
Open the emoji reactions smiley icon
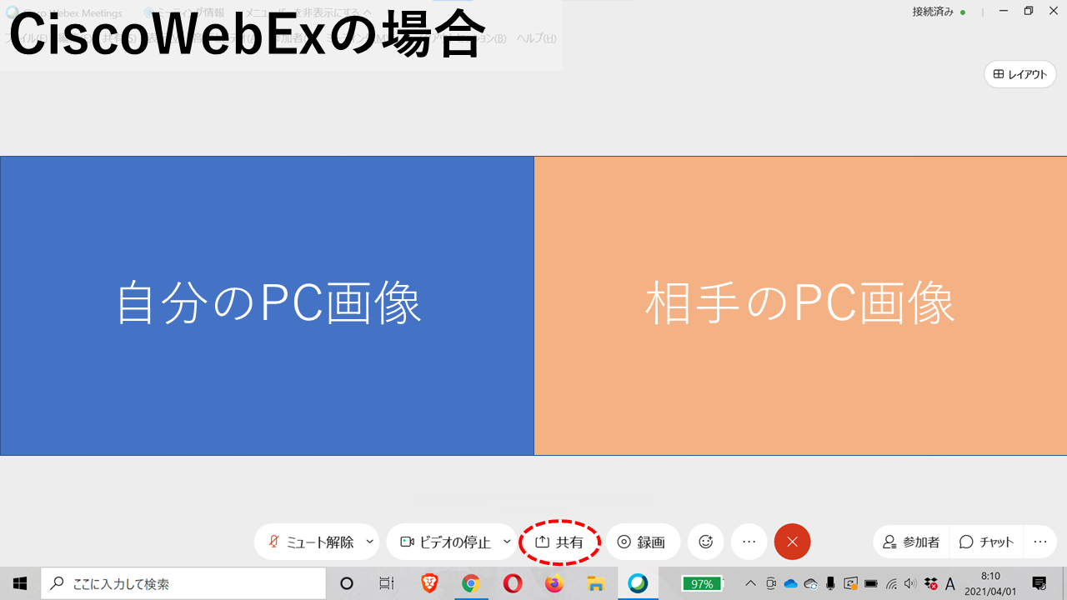coord(705,542)
